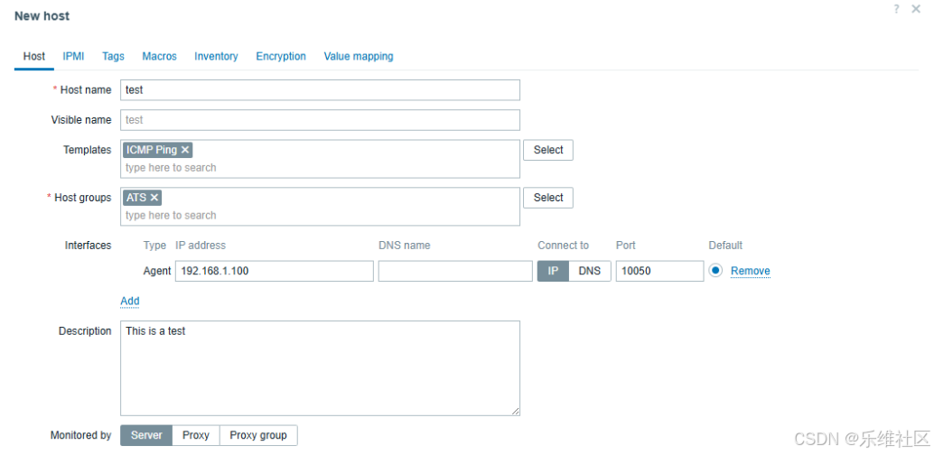Viewport: 934px width, 455px height.
Task: Open the Tags tab
Action: point(113,56)
